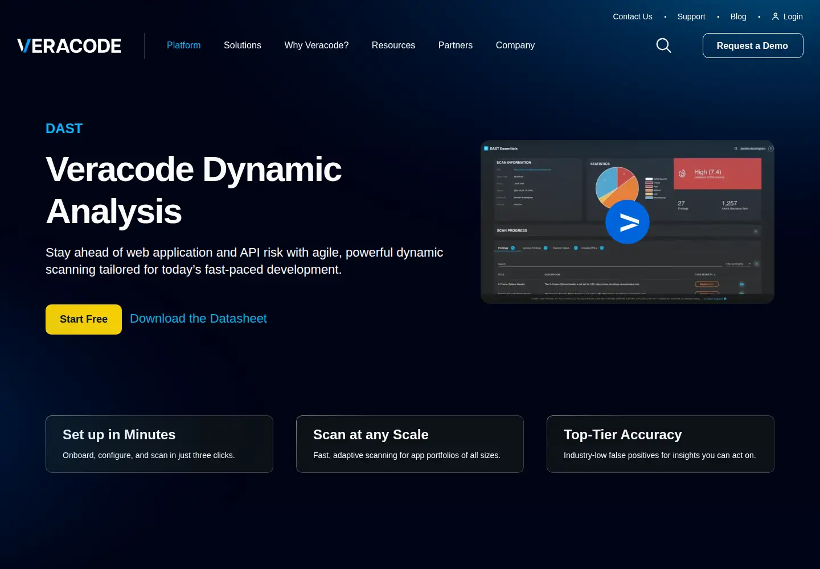This screenshot has width=820, height=569.
Task: Go to Contact Us
Action: coord(633,17)
